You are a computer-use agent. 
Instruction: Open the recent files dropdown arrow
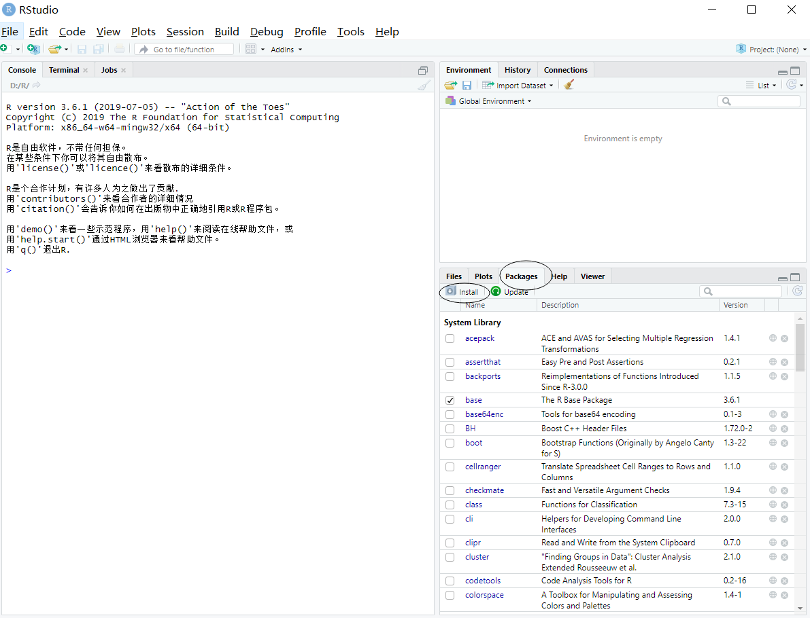click(66, 50)
